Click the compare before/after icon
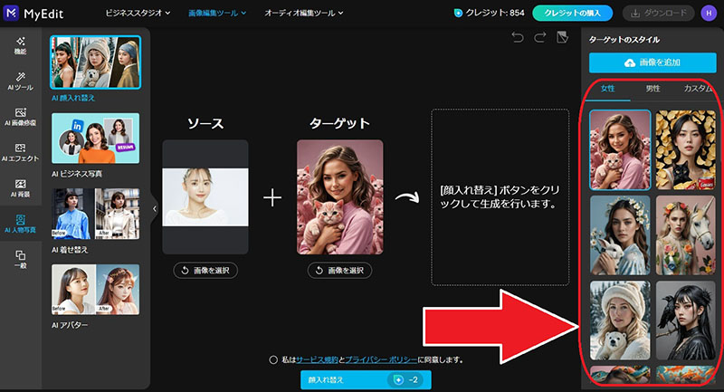This screenshot has width=724, height=392. pyautogui.click(x=562, y=37)
